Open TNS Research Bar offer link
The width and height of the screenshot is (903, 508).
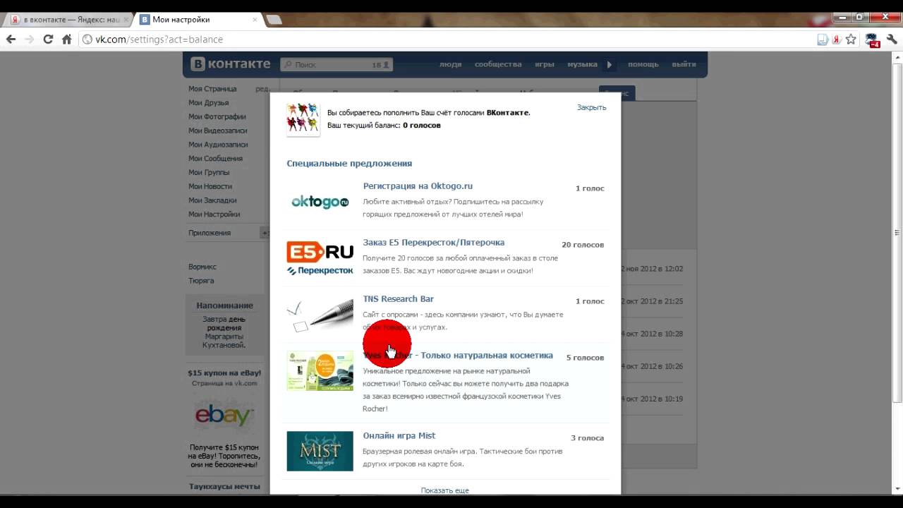click(x=398, y=299)
